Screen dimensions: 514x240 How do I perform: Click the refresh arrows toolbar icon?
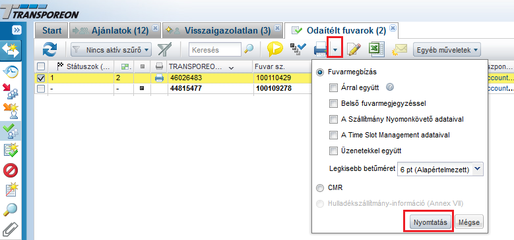point(50,49)
